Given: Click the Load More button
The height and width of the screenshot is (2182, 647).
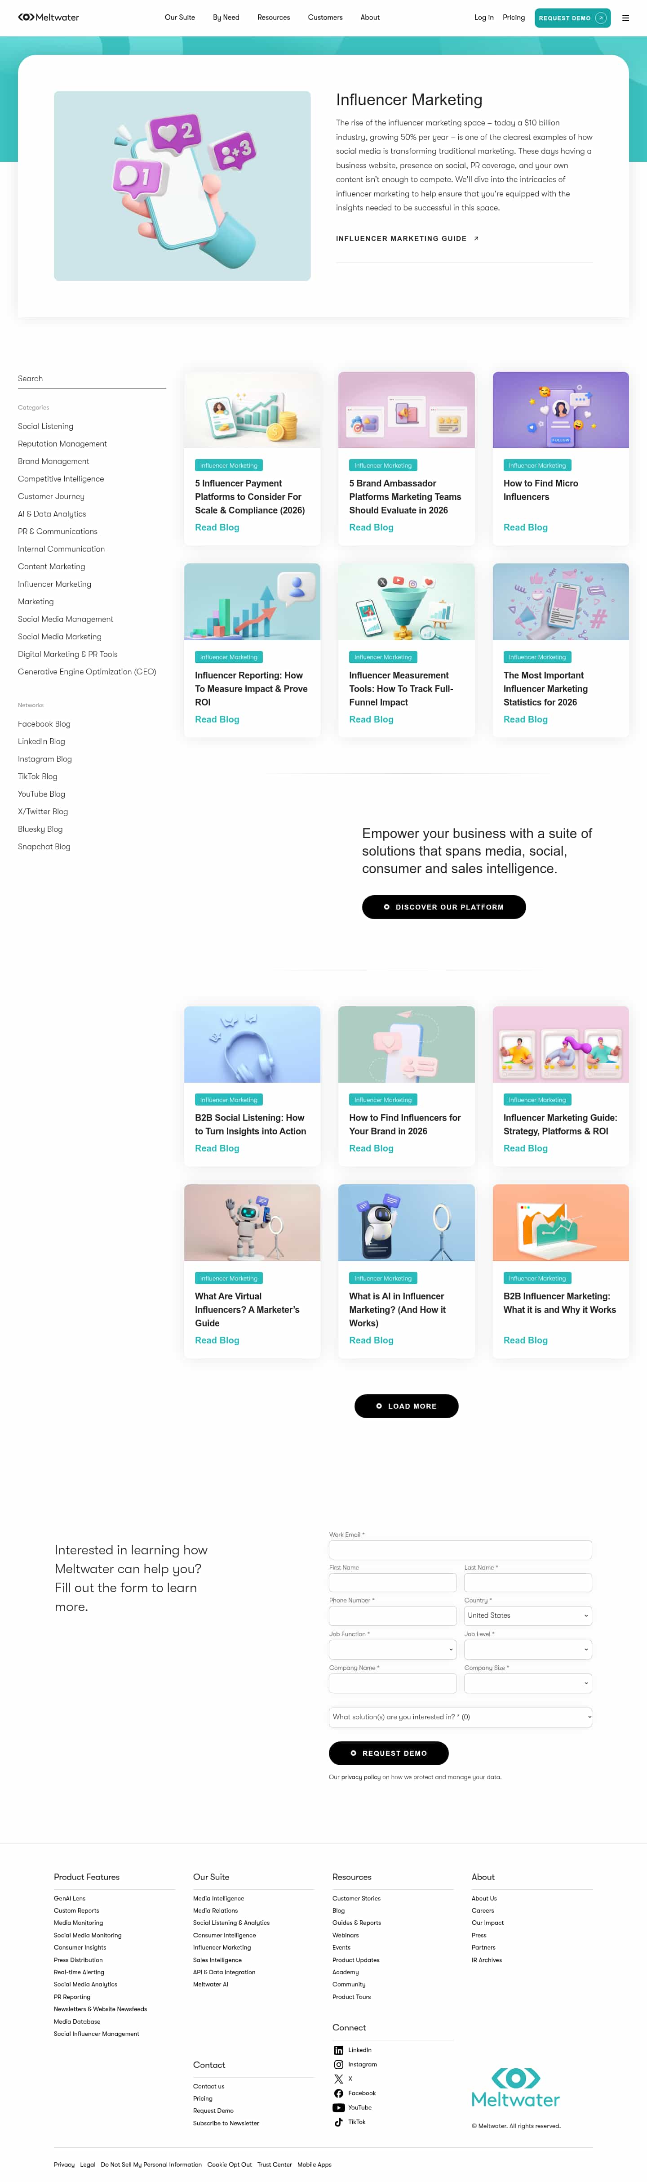Looking at the screenshot, I should click(407, 1406).
